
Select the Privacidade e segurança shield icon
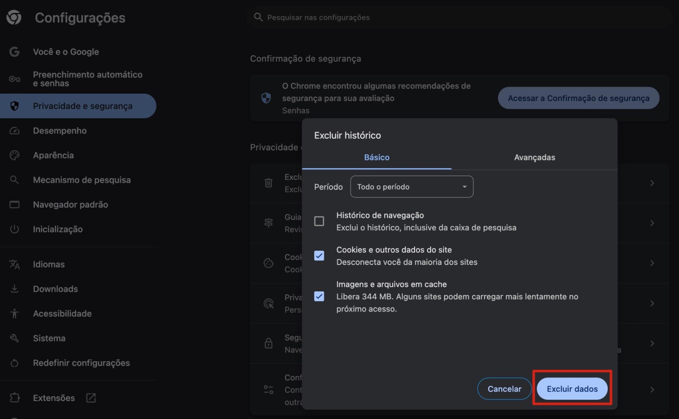tap(14, 106)
